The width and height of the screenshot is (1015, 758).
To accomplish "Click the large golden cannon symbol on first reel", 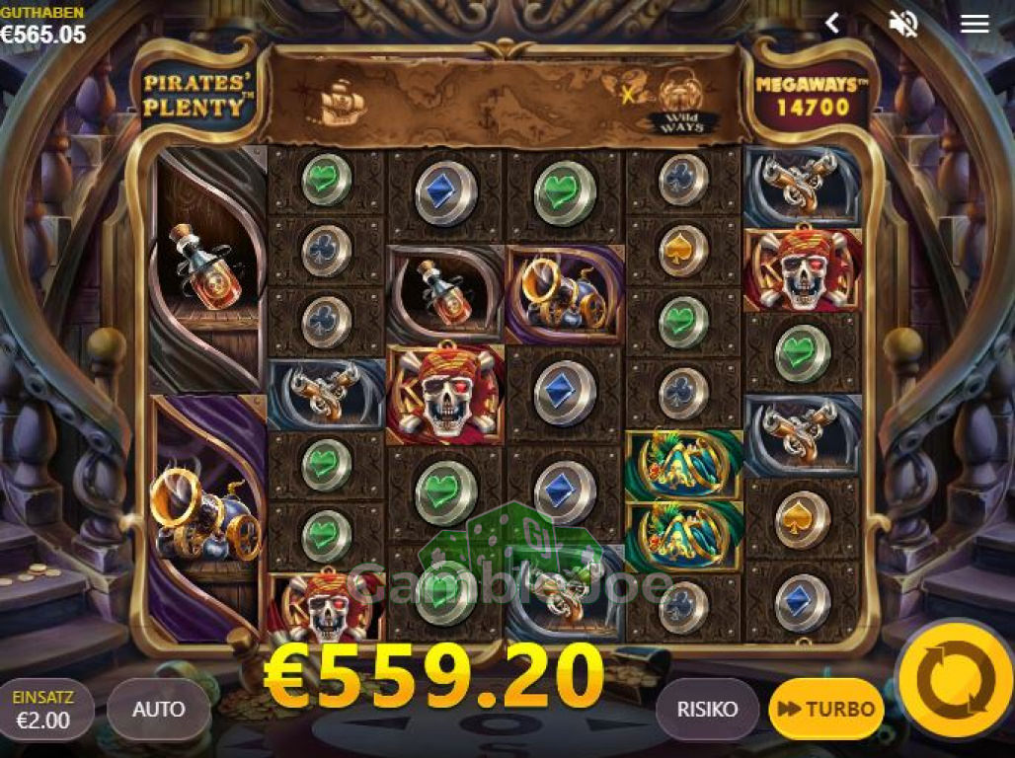I will pos(207,518).
